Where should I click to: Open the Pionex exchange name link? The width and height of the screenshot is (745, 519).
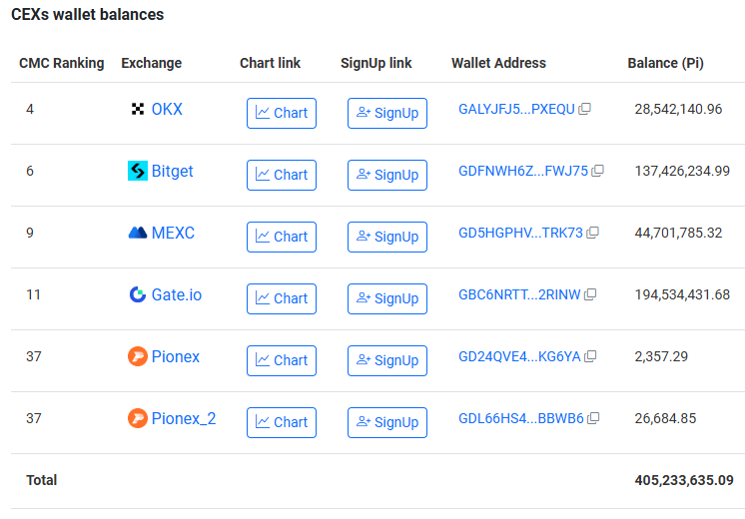(x=176, y=356)
